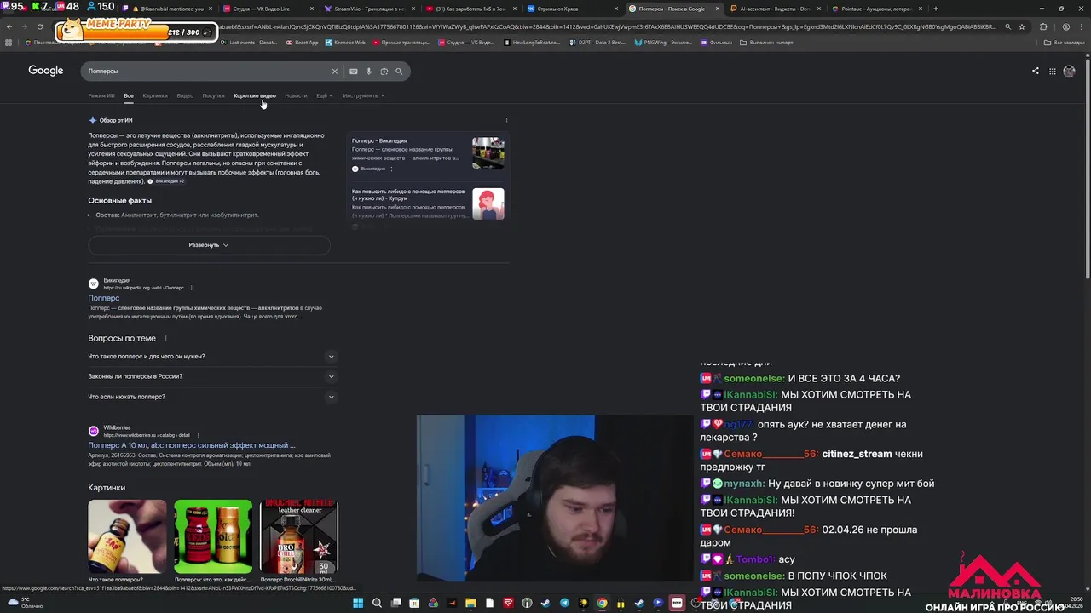Image resolution: width=1091 pixels, height=613 pixels.
Task: Switch to Режим ИИ tab
Action: [101, 95]
